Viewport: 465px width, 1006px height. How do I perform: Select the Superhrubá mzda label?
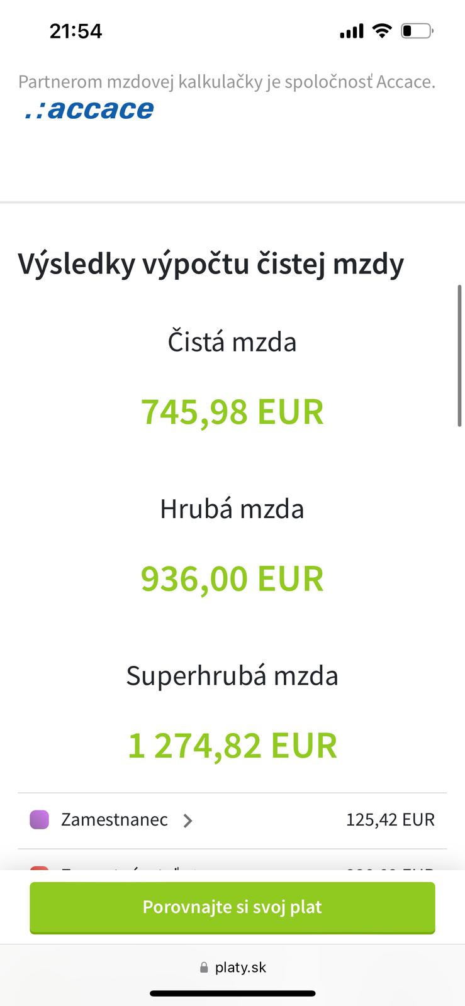click(x=232, y=676)
